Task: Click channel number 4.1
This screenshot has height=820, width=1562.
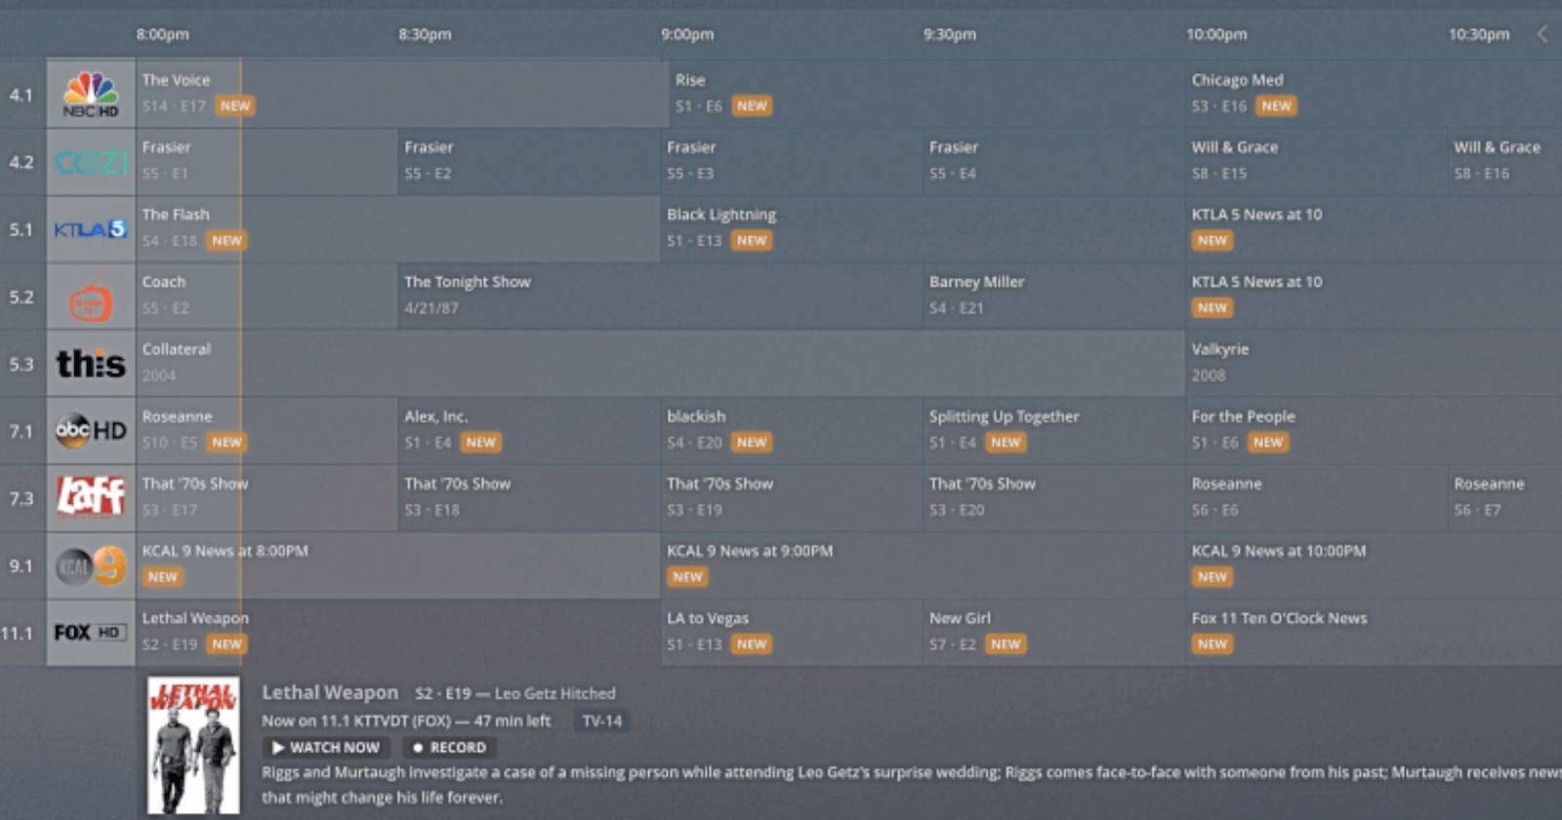Action: (x=21, y=95)
